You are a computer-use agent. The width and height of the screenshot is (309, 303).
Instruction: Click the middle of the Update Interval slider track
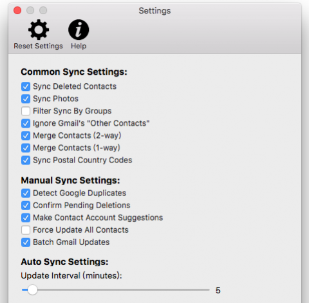pos(116,289)
